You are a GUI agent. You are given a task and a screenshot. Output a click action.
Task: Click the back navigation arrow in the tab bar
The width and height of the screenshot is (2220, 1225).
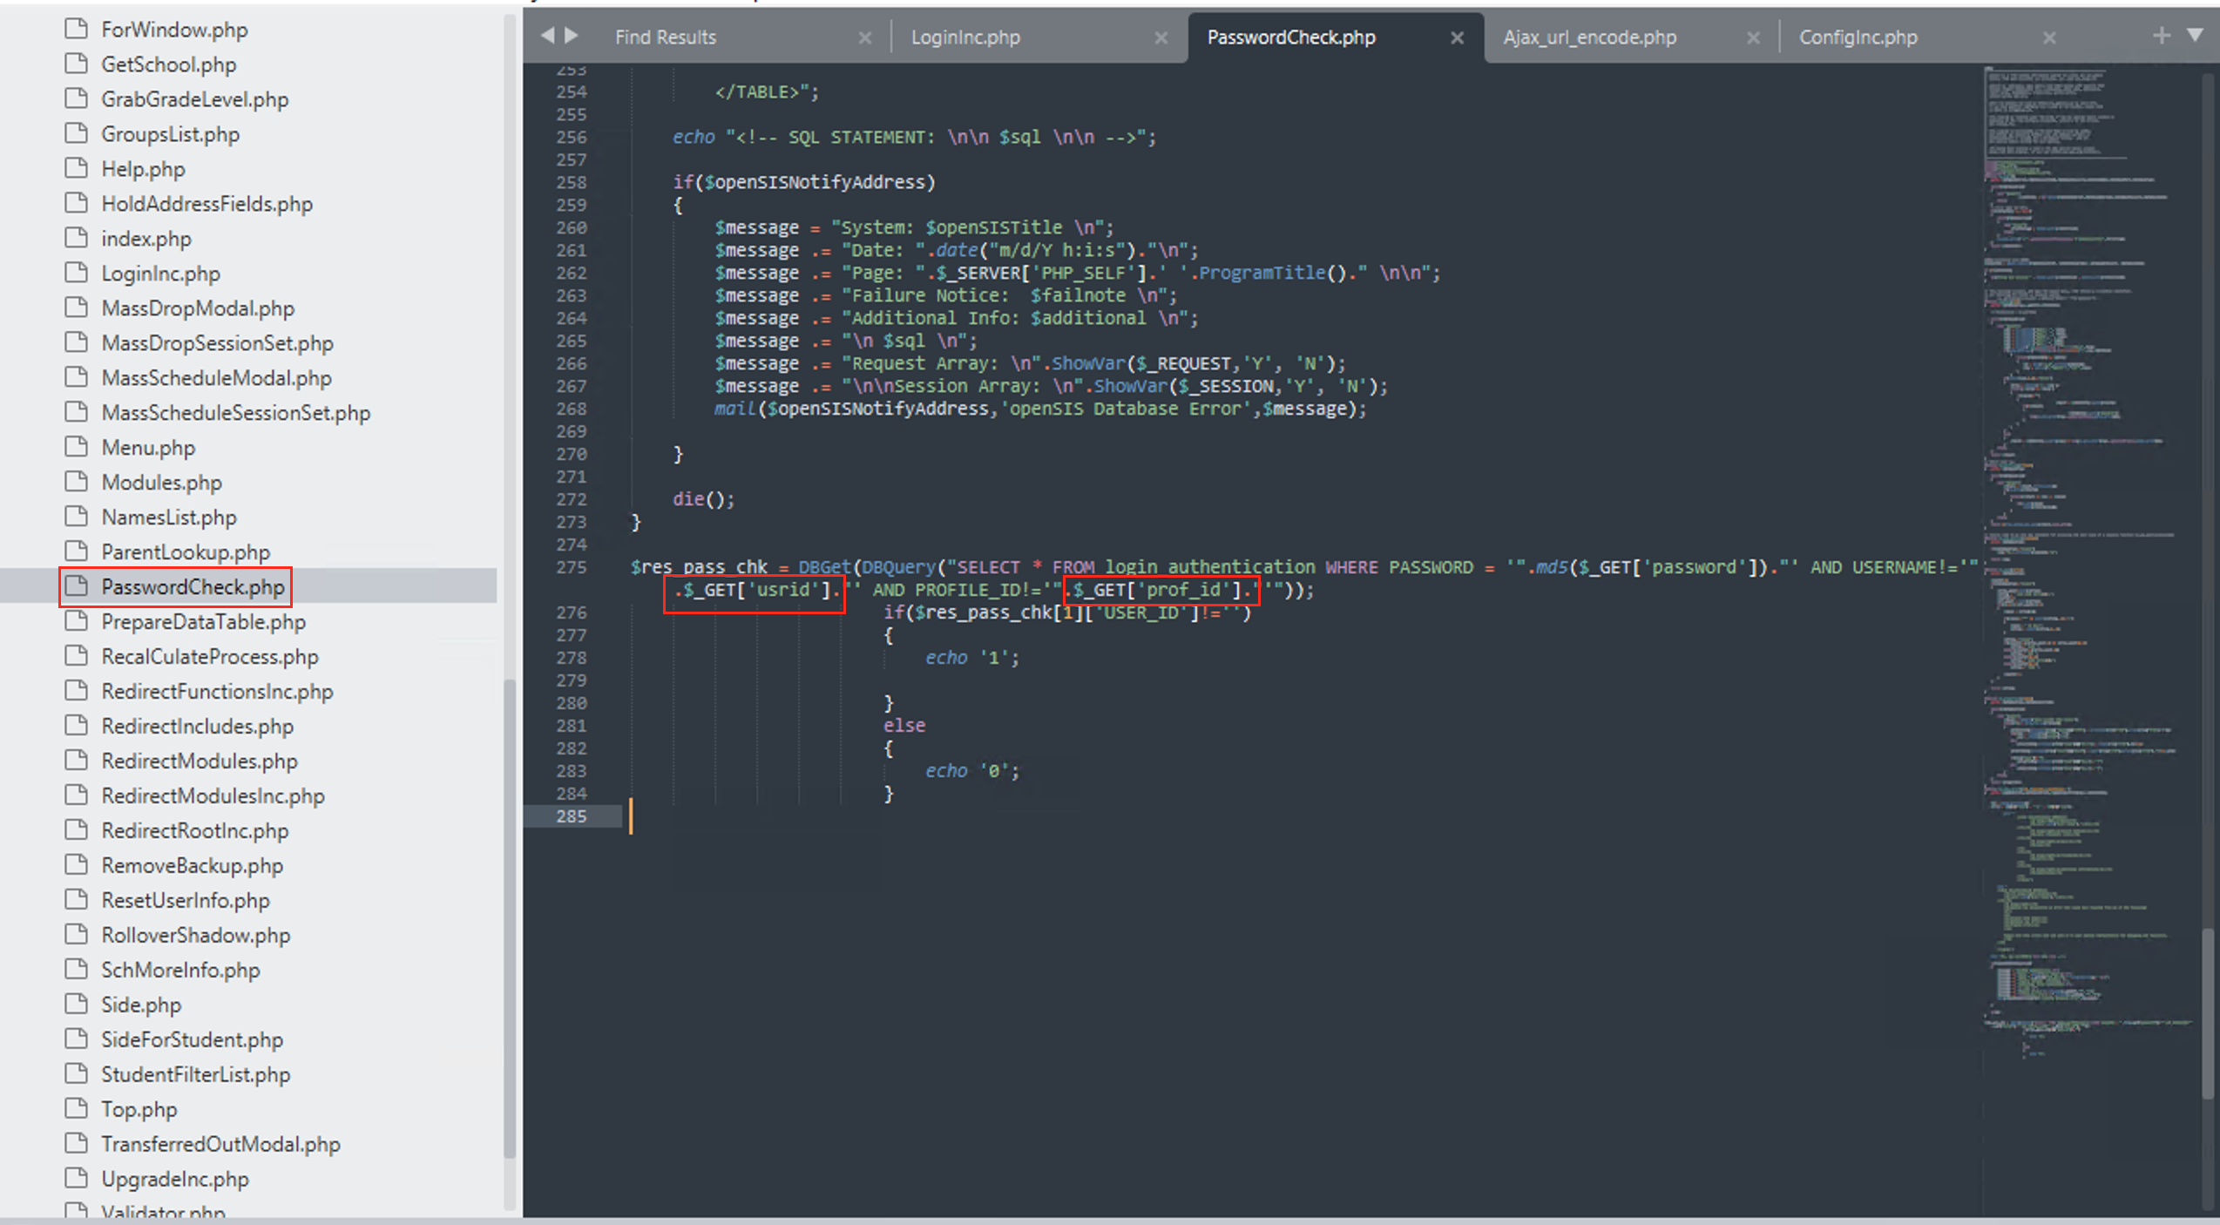[549, 35]
